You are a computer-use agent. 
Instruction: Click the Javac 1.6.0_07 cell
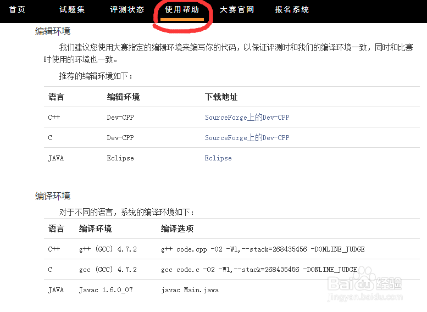click(x=106, y=290)
